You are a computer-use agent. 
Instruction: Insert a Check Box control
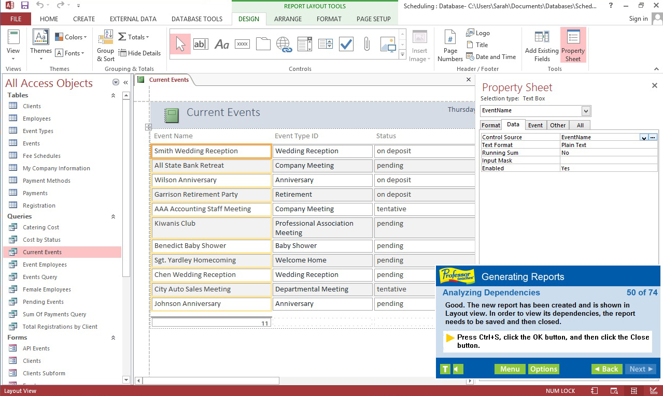(346, 44)
